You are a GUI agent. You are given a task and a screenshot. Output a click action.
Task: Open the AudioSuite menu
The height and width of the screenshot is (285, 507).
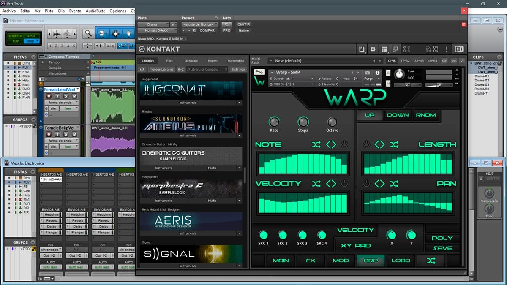[x=95, y=11]
